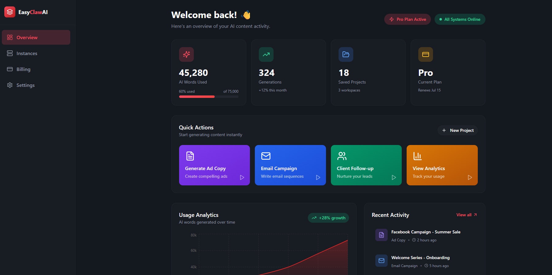Viewport: 552px width, 275px height.
Task: Go to the Billing sidebar item
Action: (36, 69)
